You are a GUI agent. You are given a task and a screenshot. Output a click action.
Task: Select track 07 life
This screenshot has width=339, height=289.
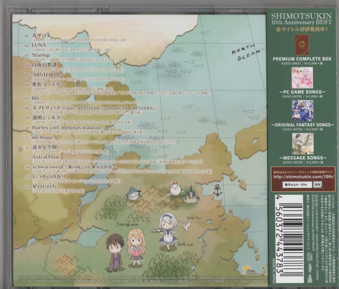(36, 98)
